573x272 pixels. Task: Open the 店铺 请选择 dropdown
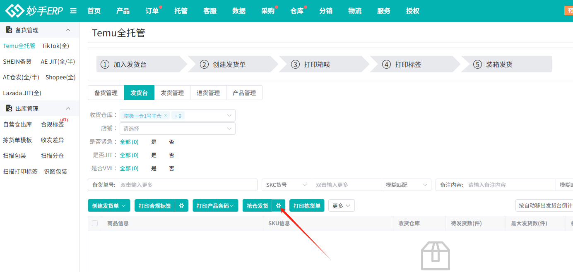178,129
